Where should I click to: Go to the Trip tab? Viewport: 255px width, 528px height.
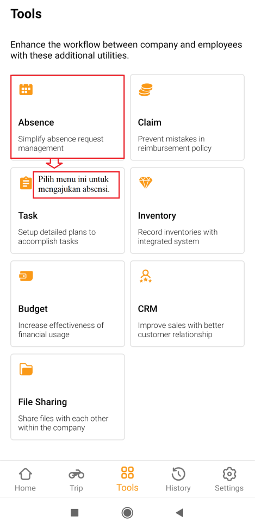coord(76,480)
